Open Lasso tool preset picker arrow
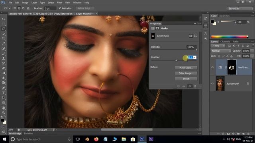The image size is (255, 143). [10, 8]
